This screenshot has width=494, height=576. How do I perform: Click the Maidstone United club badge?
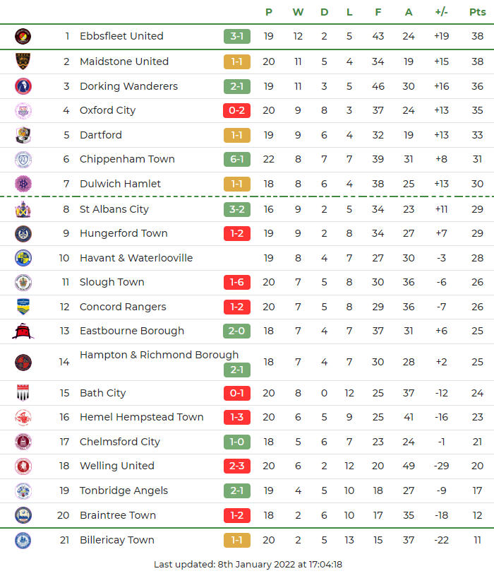(23, 61)
